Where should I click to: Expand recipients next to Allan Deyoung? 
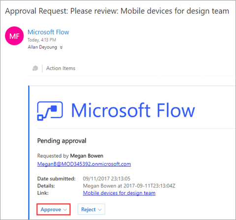(x=61, y=47)
